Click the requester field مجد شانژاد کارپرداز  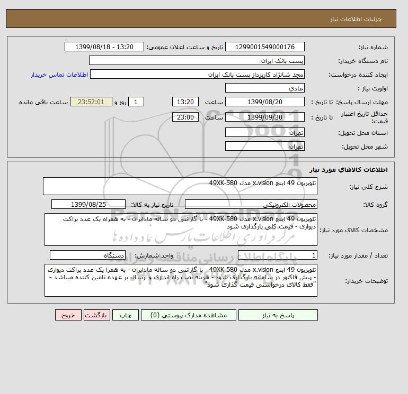coord(197,75)
